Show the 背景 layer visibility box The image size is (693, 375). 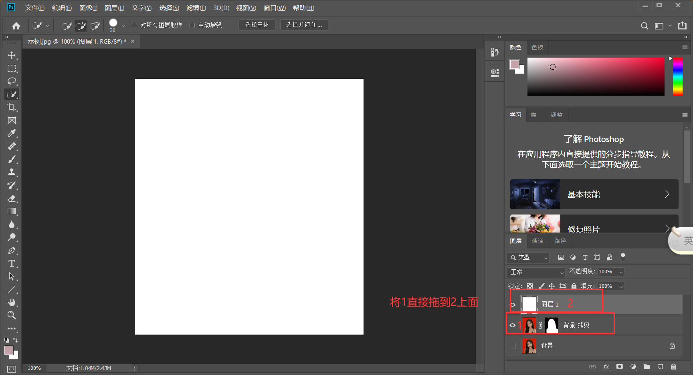tap(513, 346)
